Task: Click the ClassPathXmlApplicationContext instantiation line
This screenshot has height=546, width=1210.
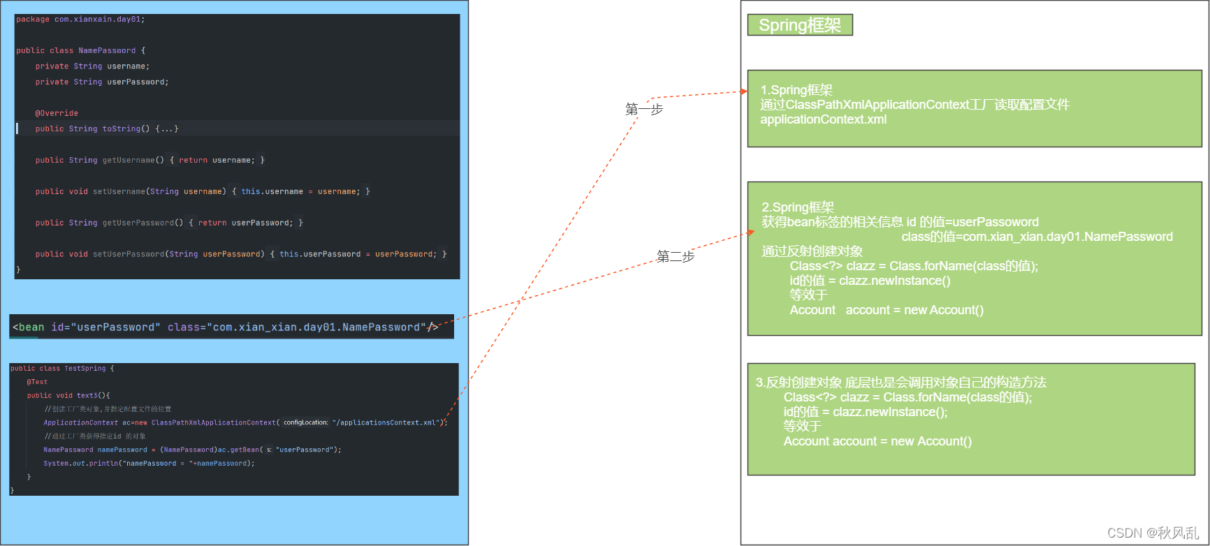Action: point(245,422)
